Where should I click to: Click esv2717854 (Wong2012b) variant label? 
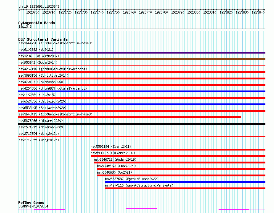[x=39, y=134]
